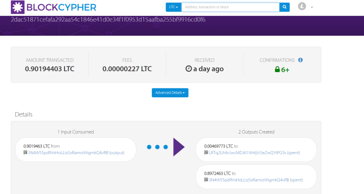Open the input (output) link
The width and height of the screenshot is (364, 194).
(x=117, y=153)
